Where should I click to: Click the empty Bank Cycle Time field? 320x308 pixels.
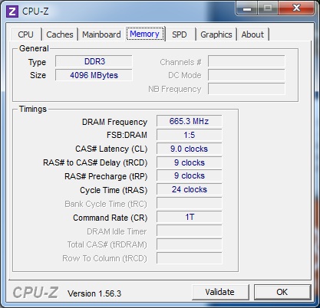190,203
